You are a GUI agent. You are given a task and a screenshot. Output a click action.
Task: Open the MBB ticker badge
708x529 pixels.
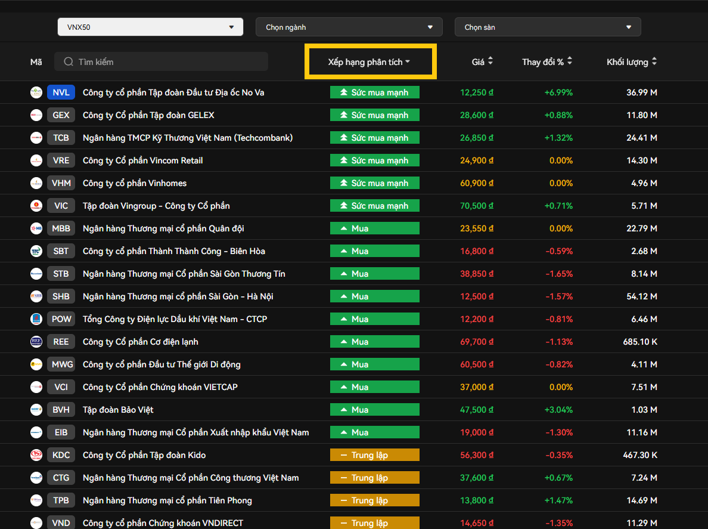click(61, 228)
